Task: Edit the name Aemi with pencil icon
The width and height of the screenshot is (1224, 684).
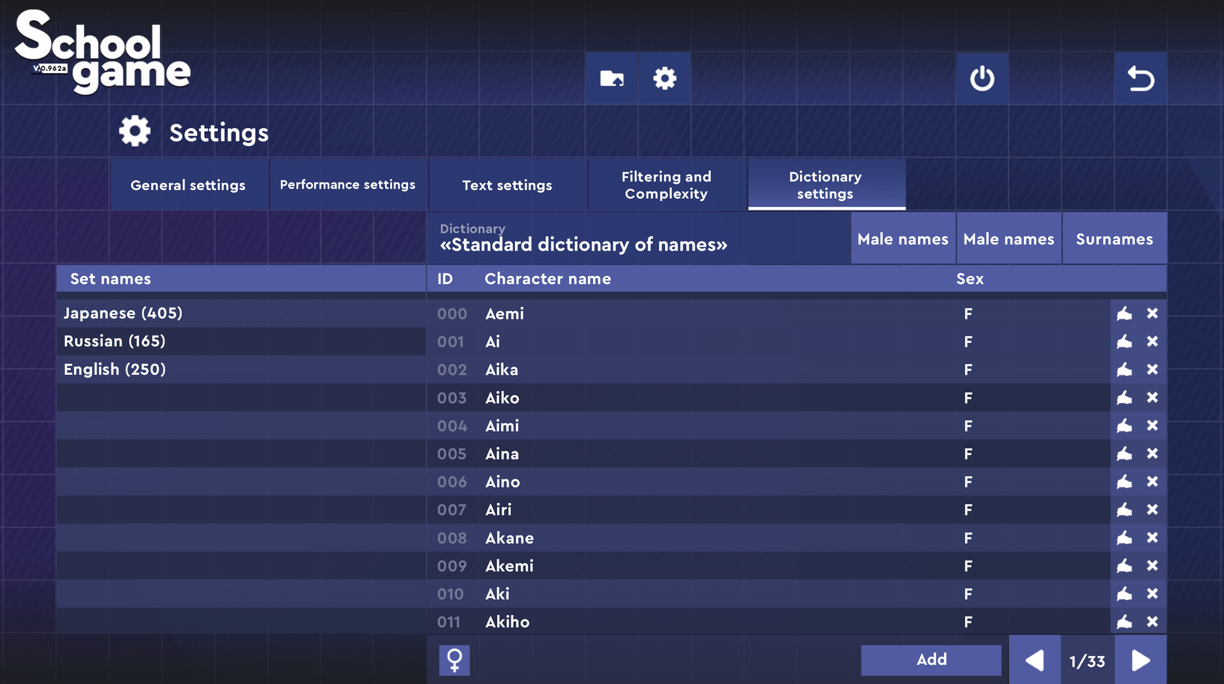Action: click(x=1125, y=314)
